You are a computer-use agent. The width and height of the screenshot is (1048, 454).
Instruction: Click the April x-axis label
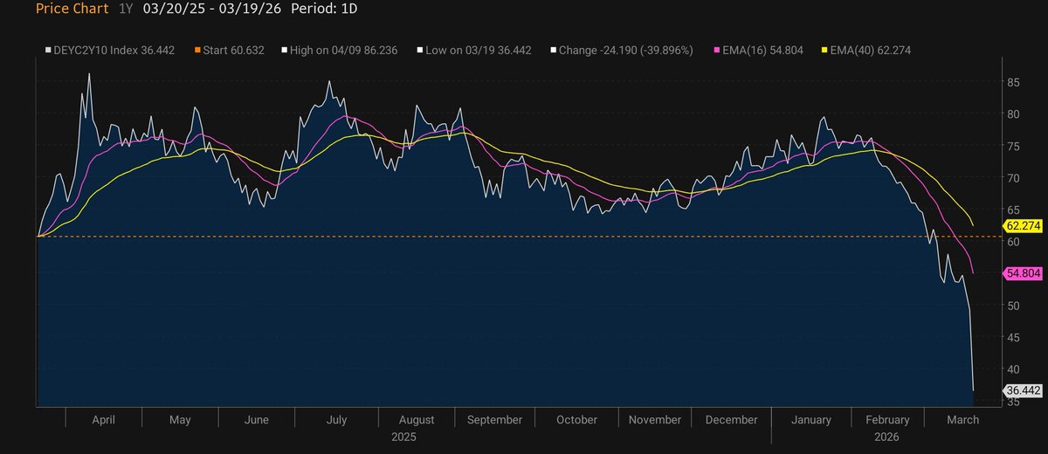(103, 419)
